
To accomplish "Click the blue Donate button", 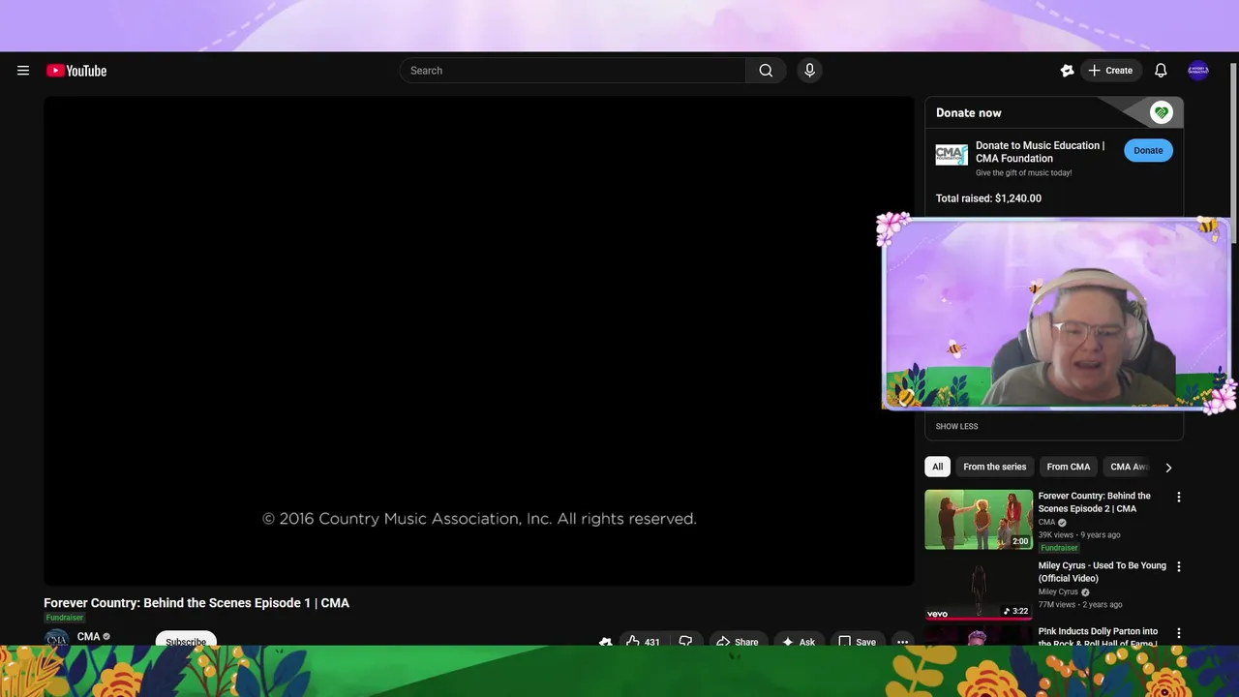I will tap(1148, 150).
